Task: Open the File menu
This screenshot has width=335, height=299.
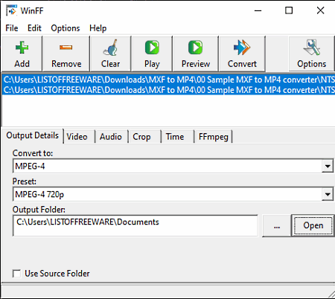Action: click(12, 28)
